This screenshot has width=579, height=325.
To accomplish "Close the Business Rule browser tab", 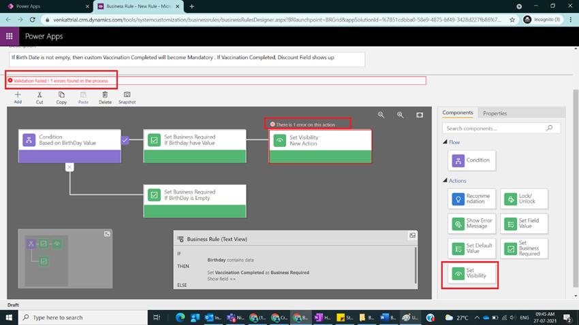I will pos(178,6).
